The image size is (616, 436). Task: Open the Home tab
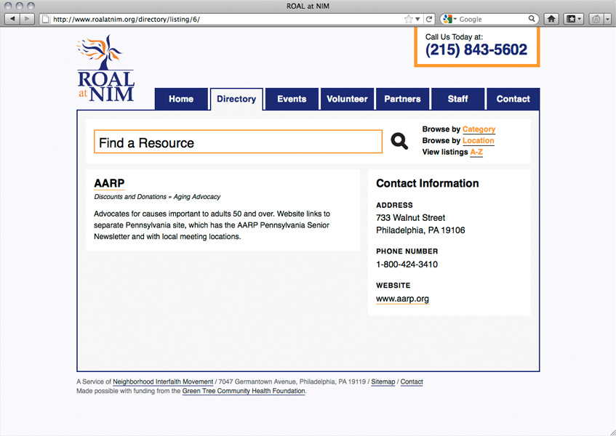(181, 99)
